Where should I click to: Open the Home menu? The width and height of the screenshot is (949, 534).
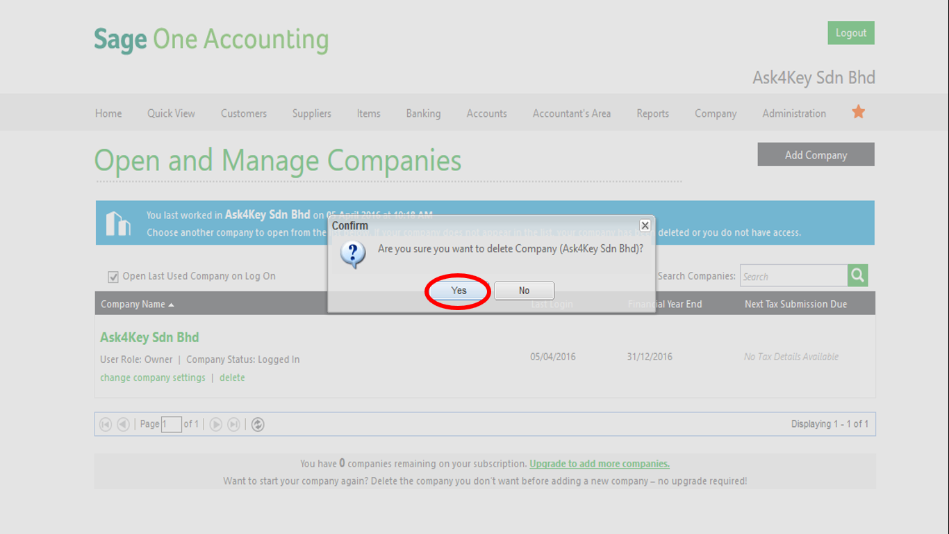(108, 113)
